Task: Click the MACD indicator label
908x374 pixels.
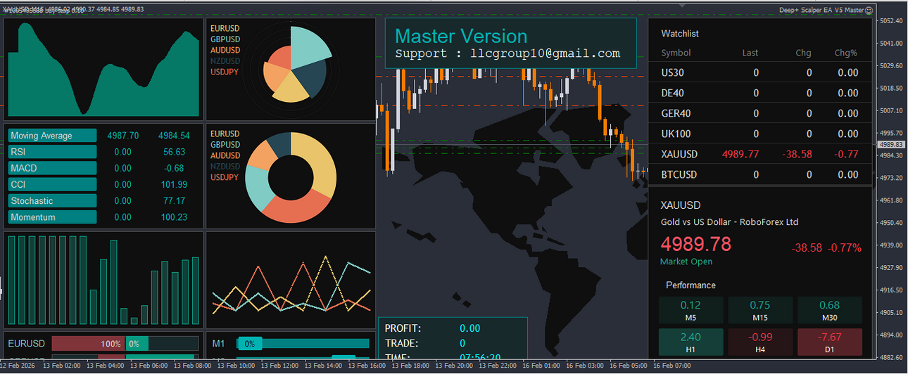Action: pos(51,168)
